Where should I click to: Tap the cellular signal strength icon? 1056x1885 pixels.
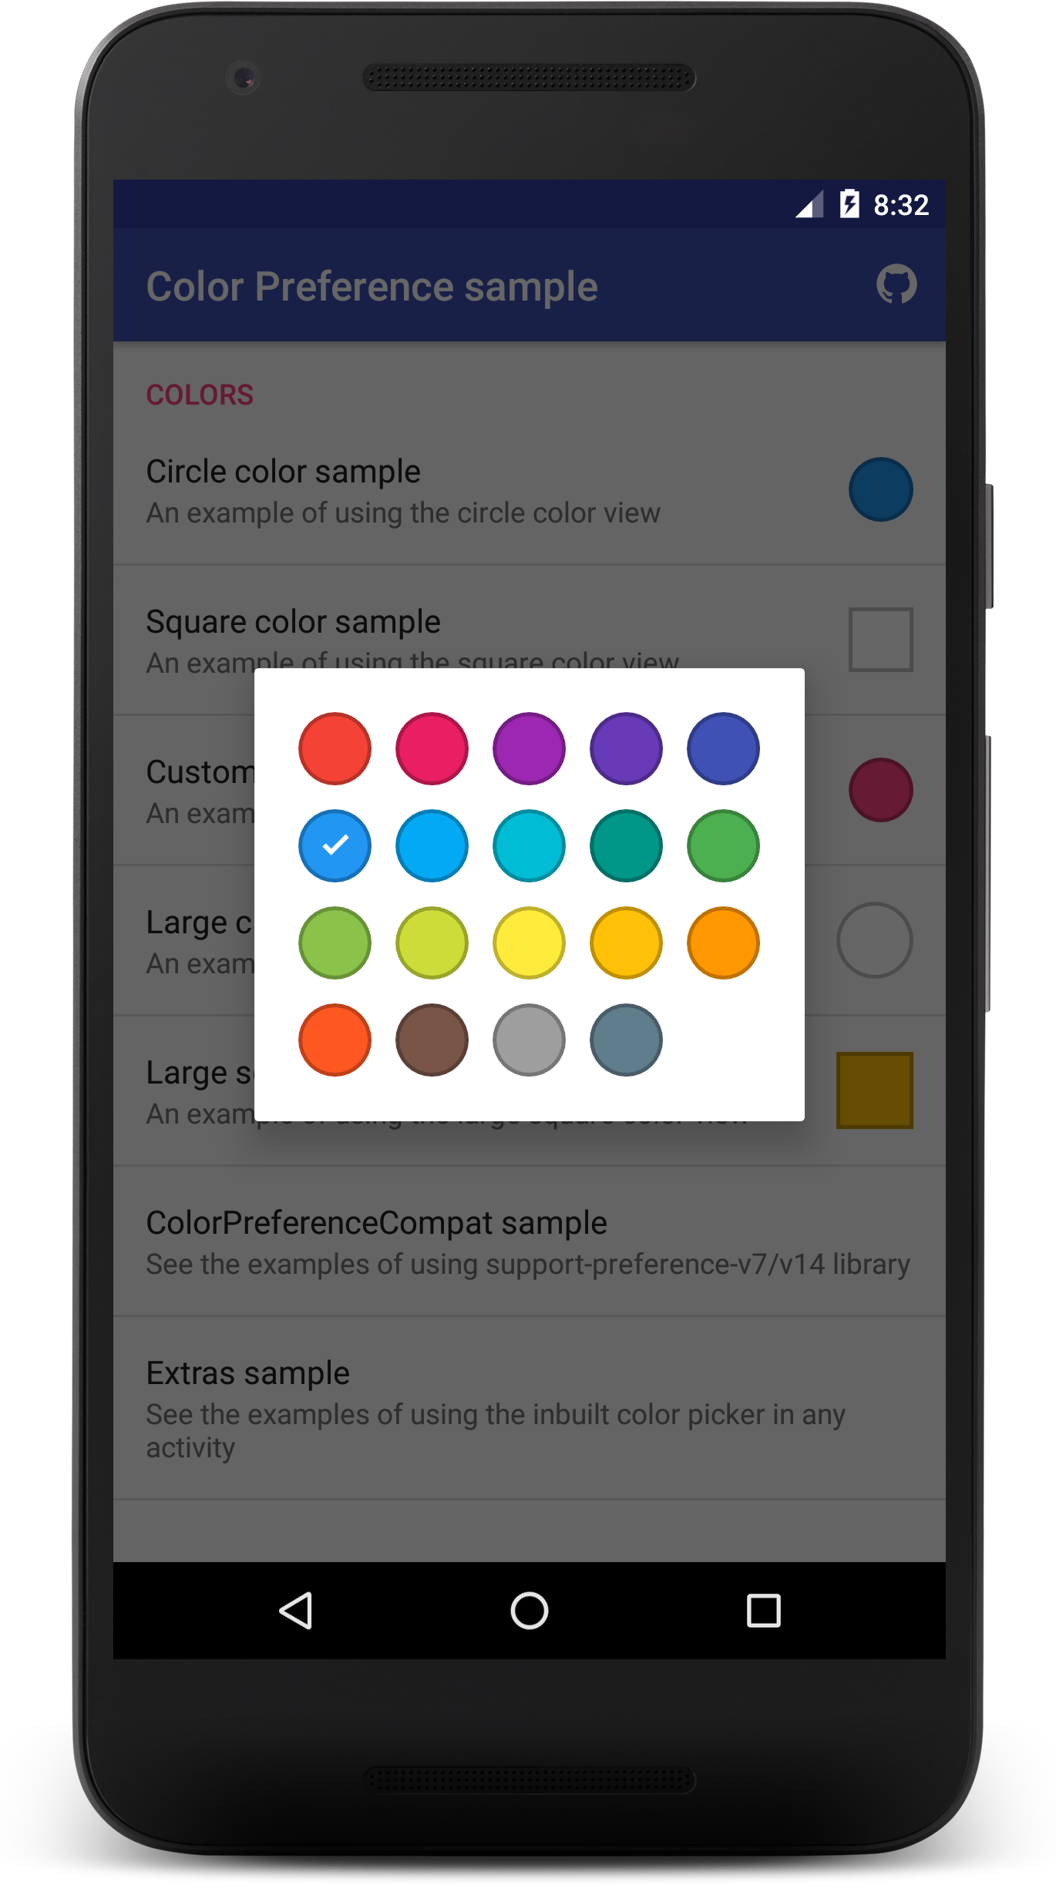point(809,205)
